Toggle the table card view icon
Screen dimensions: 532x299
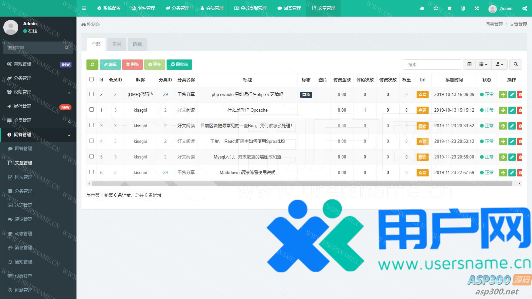click(x=469, y=64)
